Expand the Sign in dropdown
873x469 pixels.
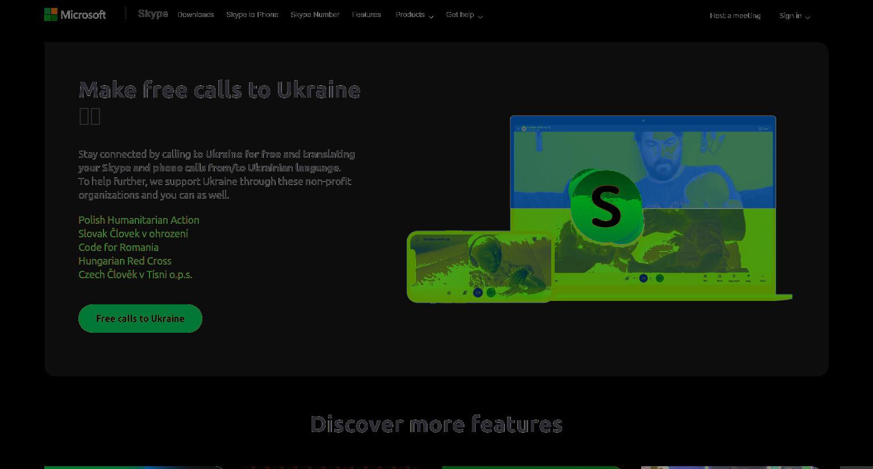coord(795,16)
